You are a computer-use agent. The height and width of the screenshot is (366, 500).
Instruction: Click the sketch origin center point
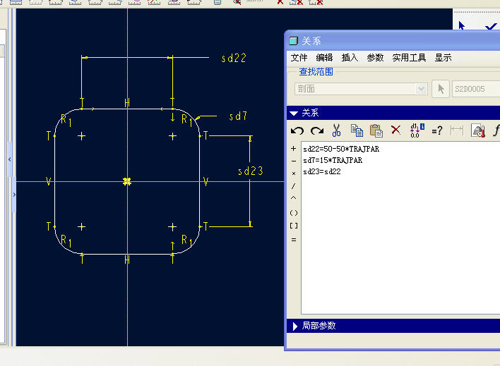[127, 181]
